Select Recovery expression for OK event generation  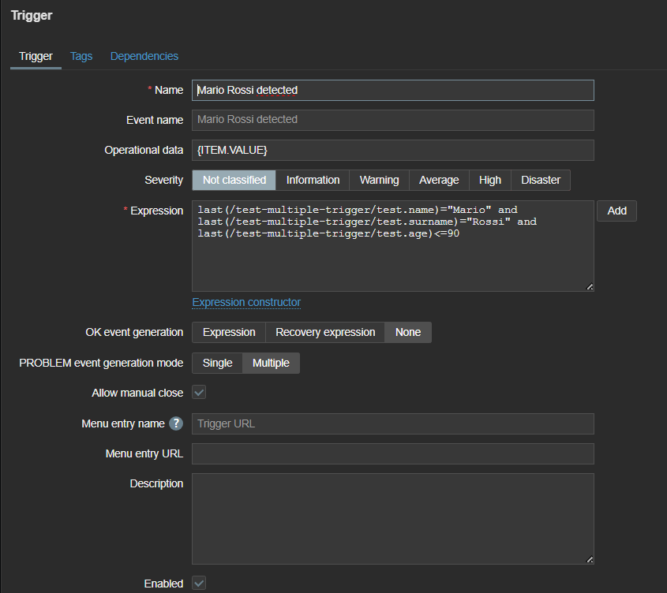[x=325, y=332]
